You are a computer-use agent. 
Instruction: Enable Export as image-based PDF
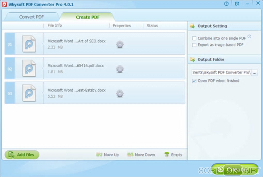[194, 45]
